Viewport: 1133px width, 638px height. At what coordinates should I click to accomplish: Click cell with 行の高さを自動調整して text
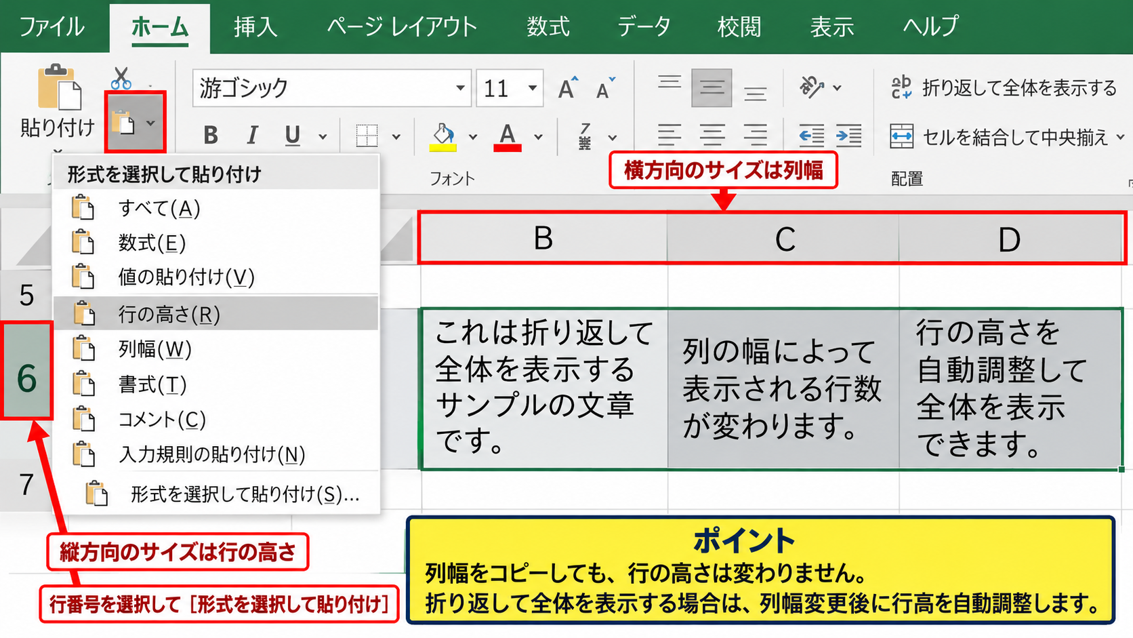[x=1010, y=388]
